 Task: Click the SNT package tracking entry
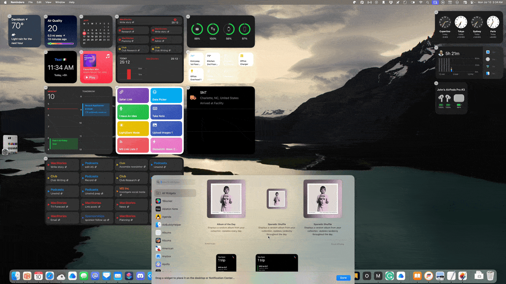tap(221, 98)
